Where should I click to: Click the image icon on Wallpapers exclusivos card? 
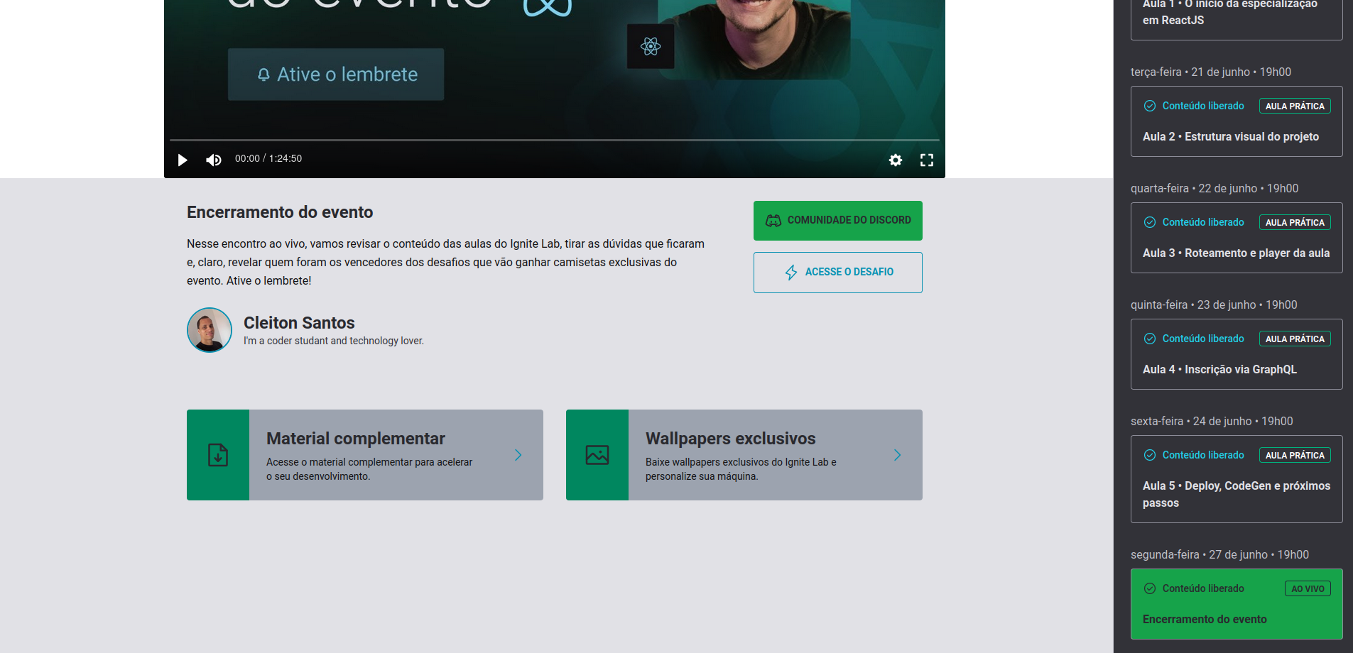[x=597, y=455]
